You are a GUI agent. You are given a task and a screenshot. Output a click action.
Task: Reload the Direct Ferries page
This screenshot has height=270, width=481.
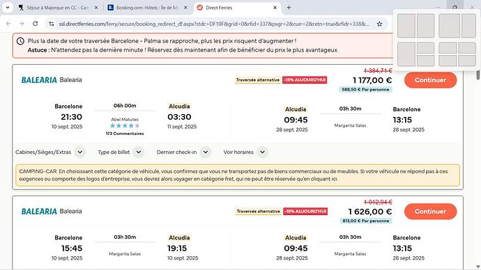36,24
